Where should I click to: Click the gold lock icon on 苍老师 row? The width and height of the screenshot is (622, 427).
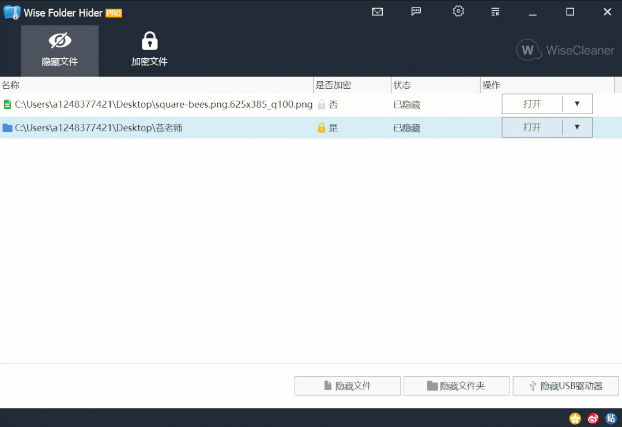pyautogui.click(x=322, y=128)
